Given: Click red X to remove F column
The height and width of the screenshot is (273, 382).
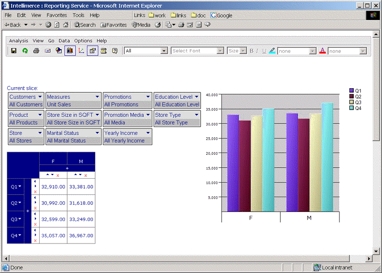Looking at the screenshot, I should pos(58,175).
